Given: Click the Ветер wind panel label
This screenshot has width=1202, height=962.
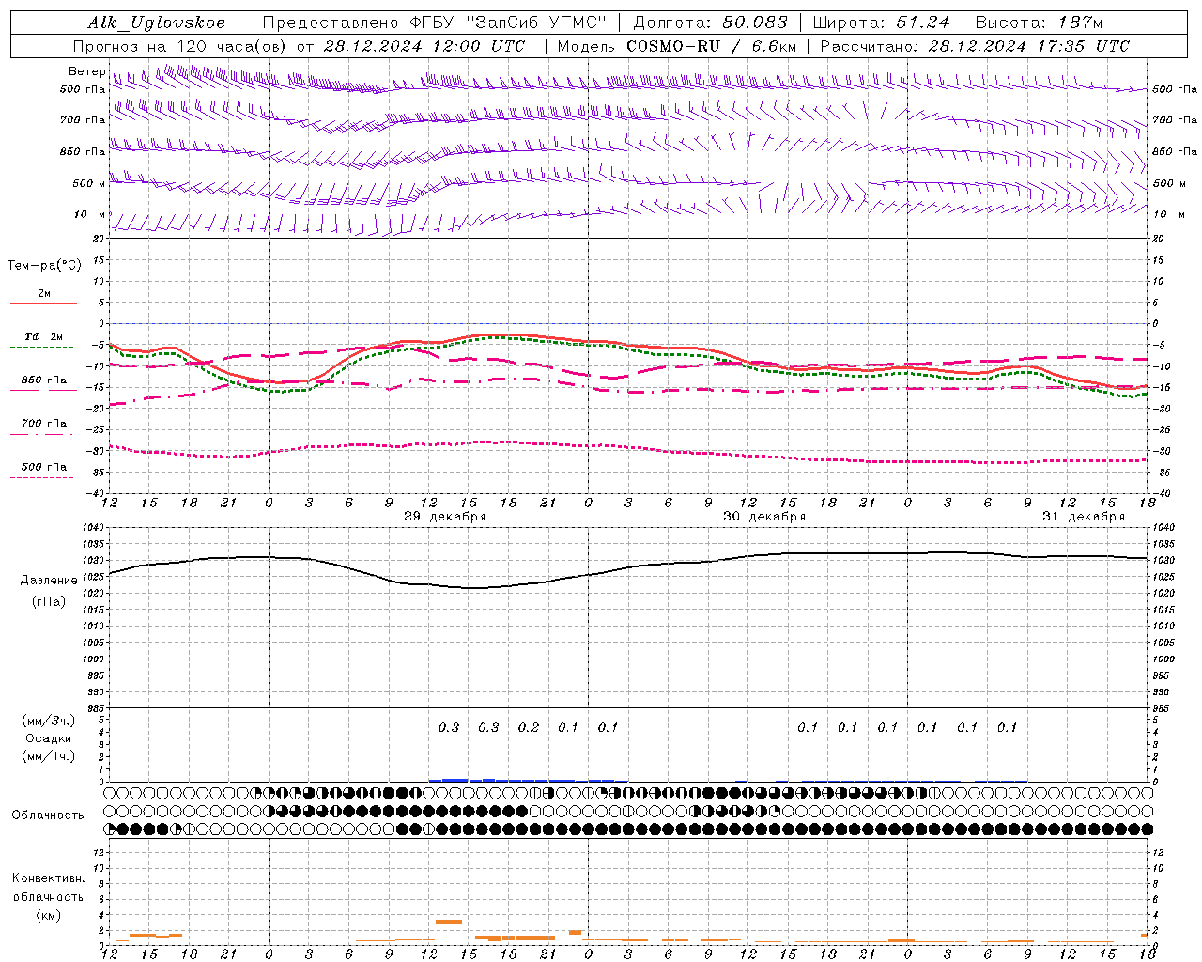Looking at the screenshot, I should [x=86, y=71].
